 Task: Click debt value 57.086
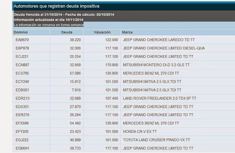pos(75,73)
